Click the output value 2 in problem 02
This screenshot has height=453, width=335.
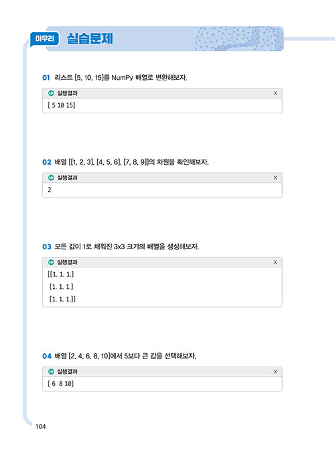(x=50, y=190)
